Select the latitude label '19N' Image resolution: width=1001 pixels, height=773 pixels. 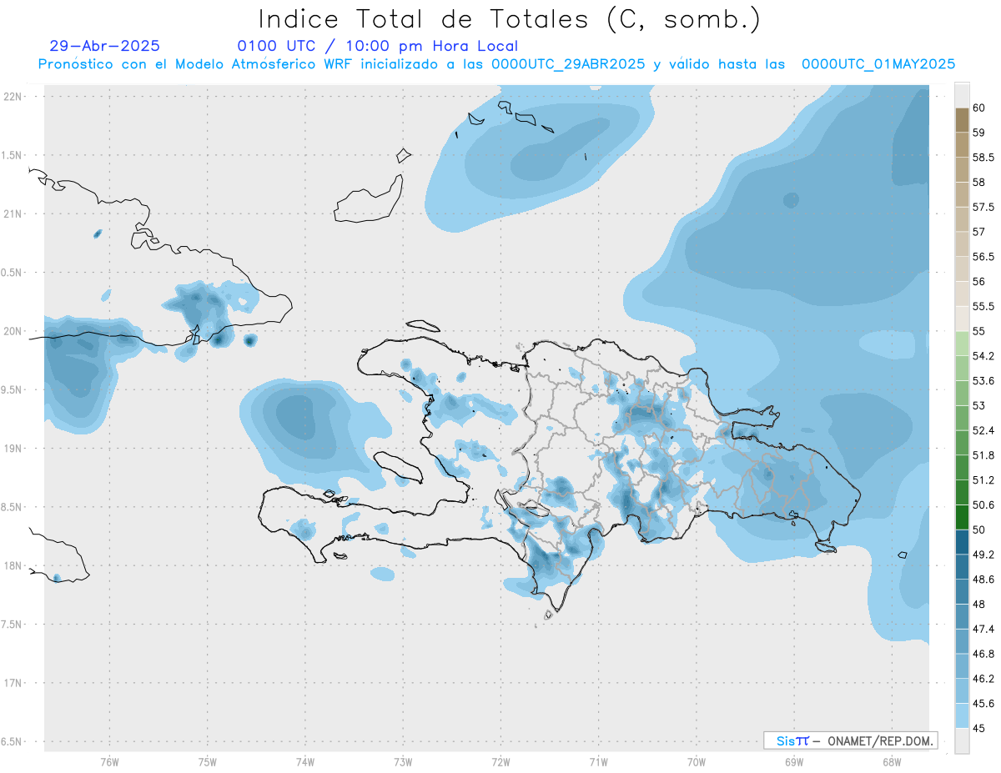click(x=13, y=449)
